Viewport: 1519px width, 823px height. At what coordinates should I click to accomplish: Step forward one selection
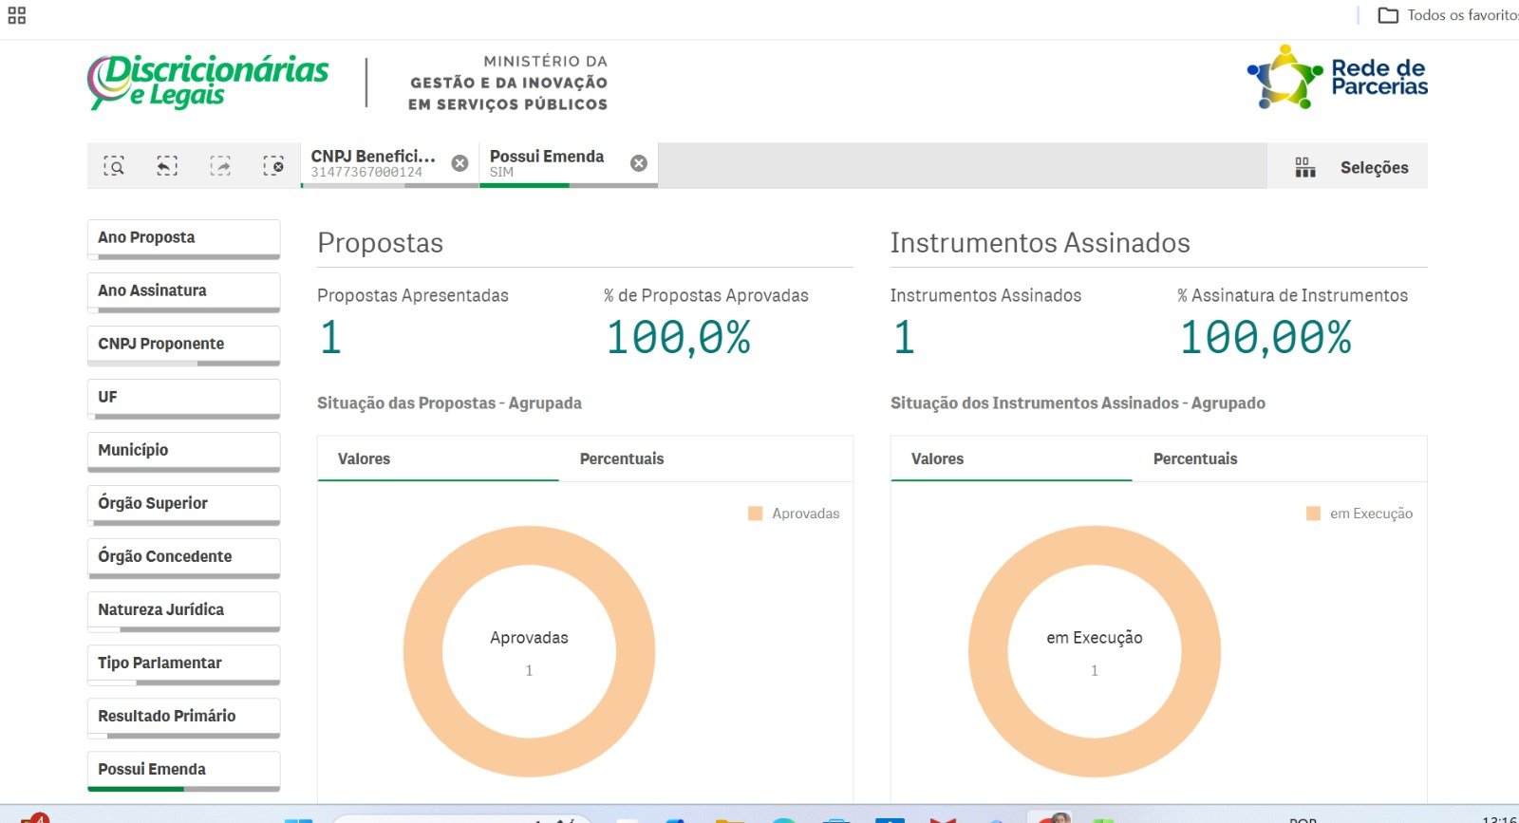[220, 167]
